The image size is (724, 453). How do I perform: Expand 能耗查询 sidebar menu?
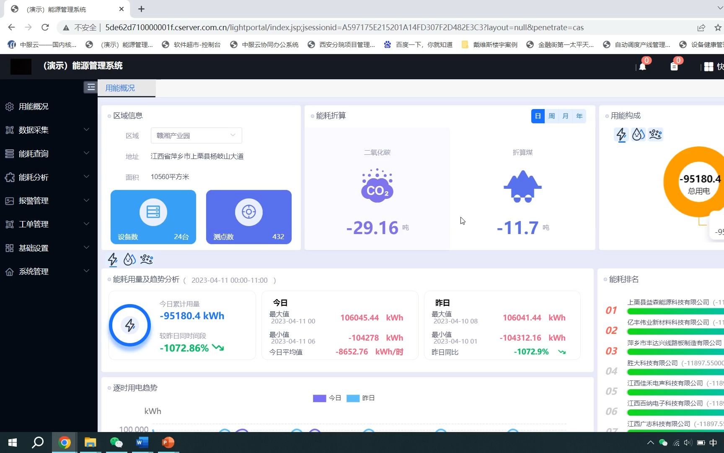point(49,154)
